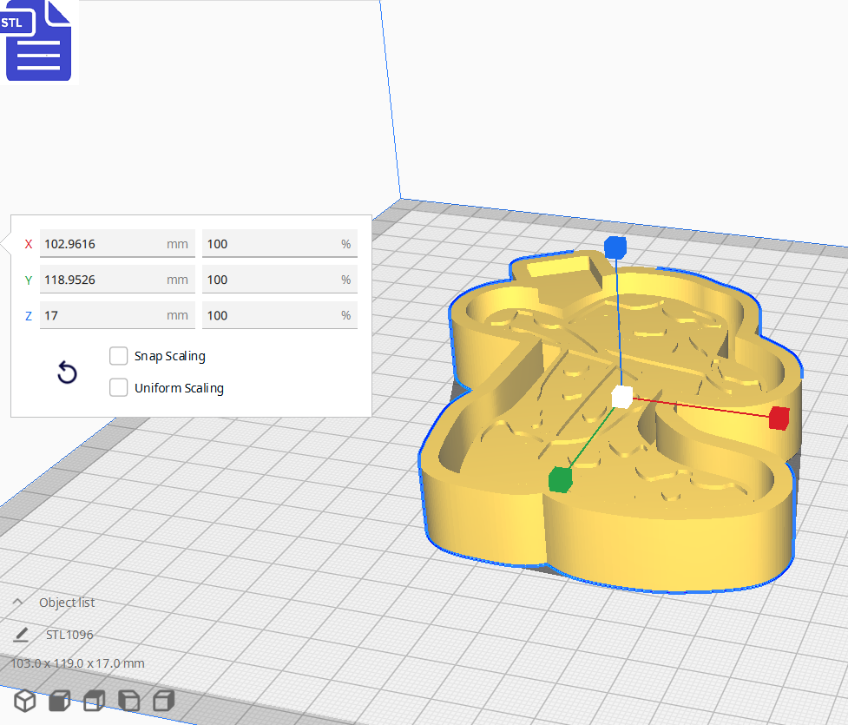
Task: Select STL1096 in the object list
Action: click(69, 635)
